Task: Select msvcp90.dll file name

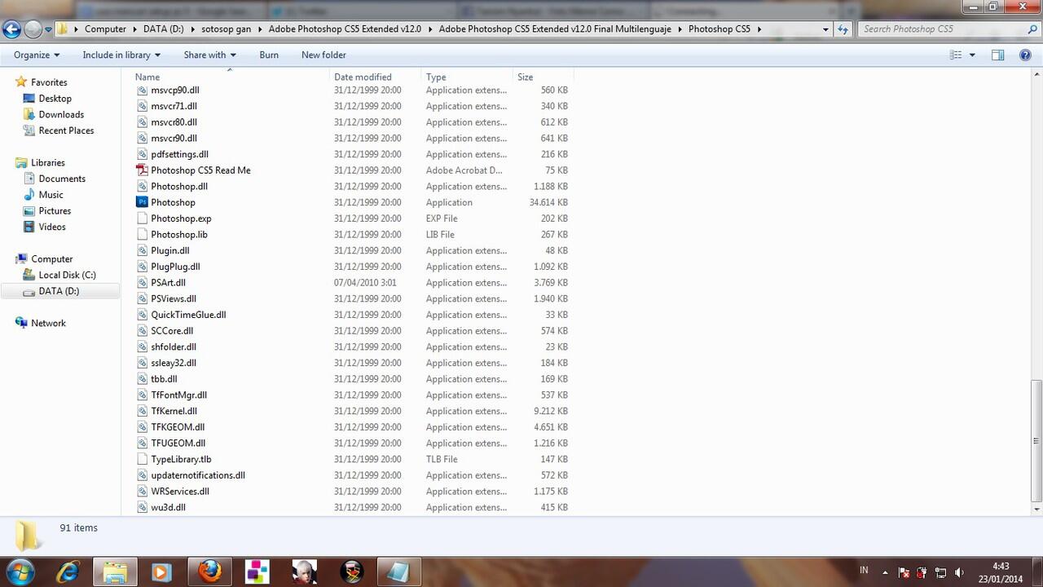Action: pos(174,90)
